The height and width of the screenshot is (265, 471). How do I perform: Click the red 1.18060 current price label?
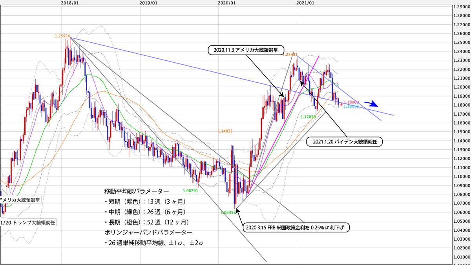click(351, 102)
